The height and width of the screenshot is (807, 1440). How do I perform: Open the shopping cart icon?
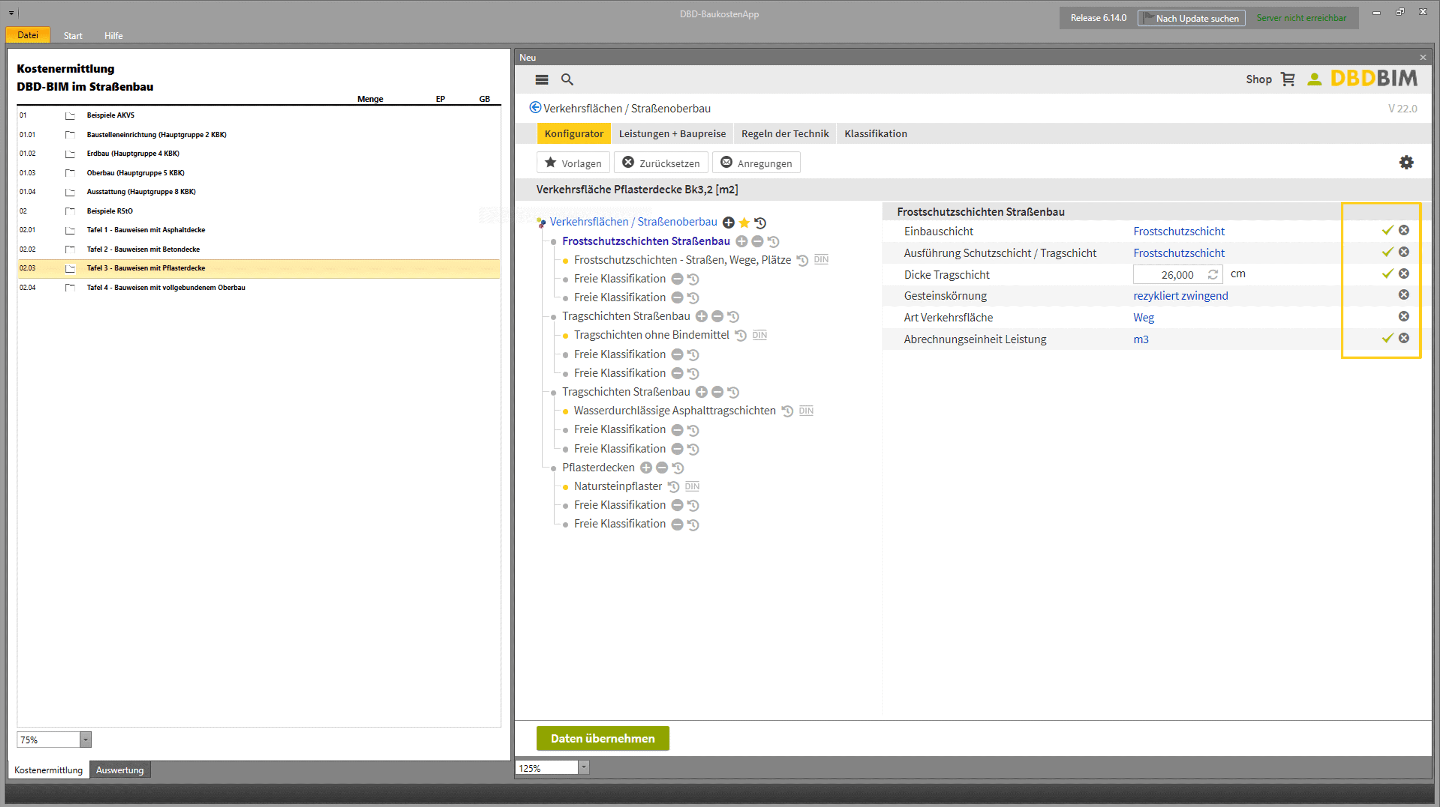coord(1288,79)
